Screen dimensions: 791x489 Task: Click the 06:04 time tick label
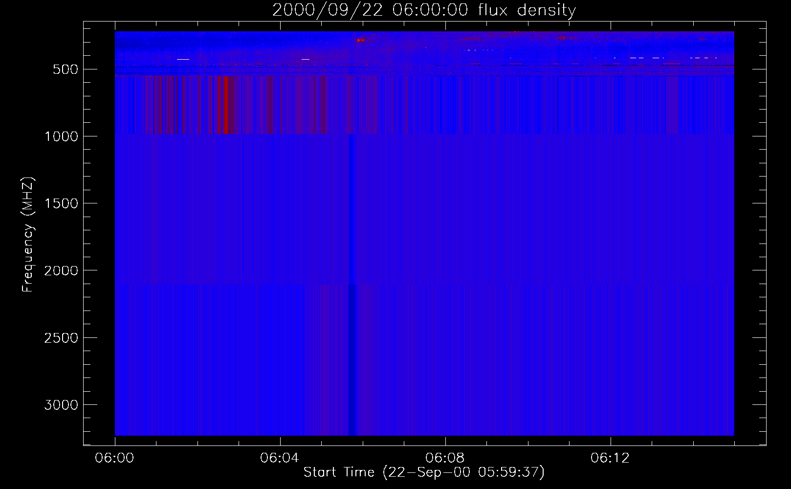pos(280,458)
